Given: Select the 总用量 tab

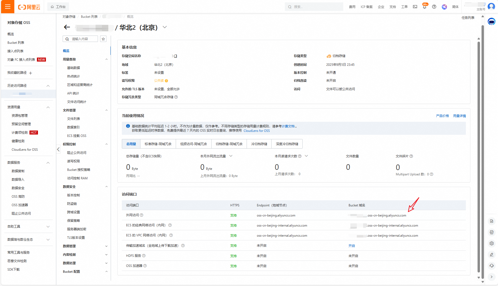Looking at the screenshot, I should coord(131,144).
